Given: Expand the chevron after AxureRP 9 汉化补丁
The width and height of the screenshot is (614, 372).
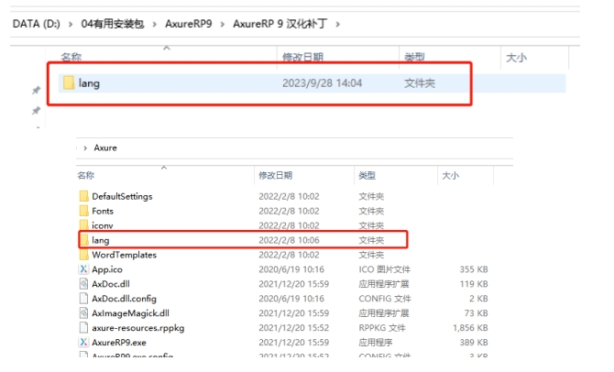Looking at the screenshot, I should [337, 23].
